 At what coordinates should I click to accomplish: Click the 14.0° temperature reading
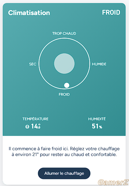(x=36, y=126)
